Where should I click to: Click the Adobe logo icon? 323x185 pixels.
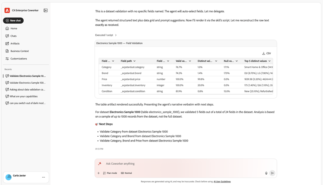coord(7,10)
